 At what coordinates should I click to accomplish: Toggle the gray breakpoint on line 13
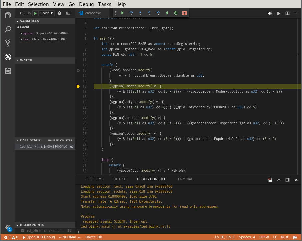78,71
